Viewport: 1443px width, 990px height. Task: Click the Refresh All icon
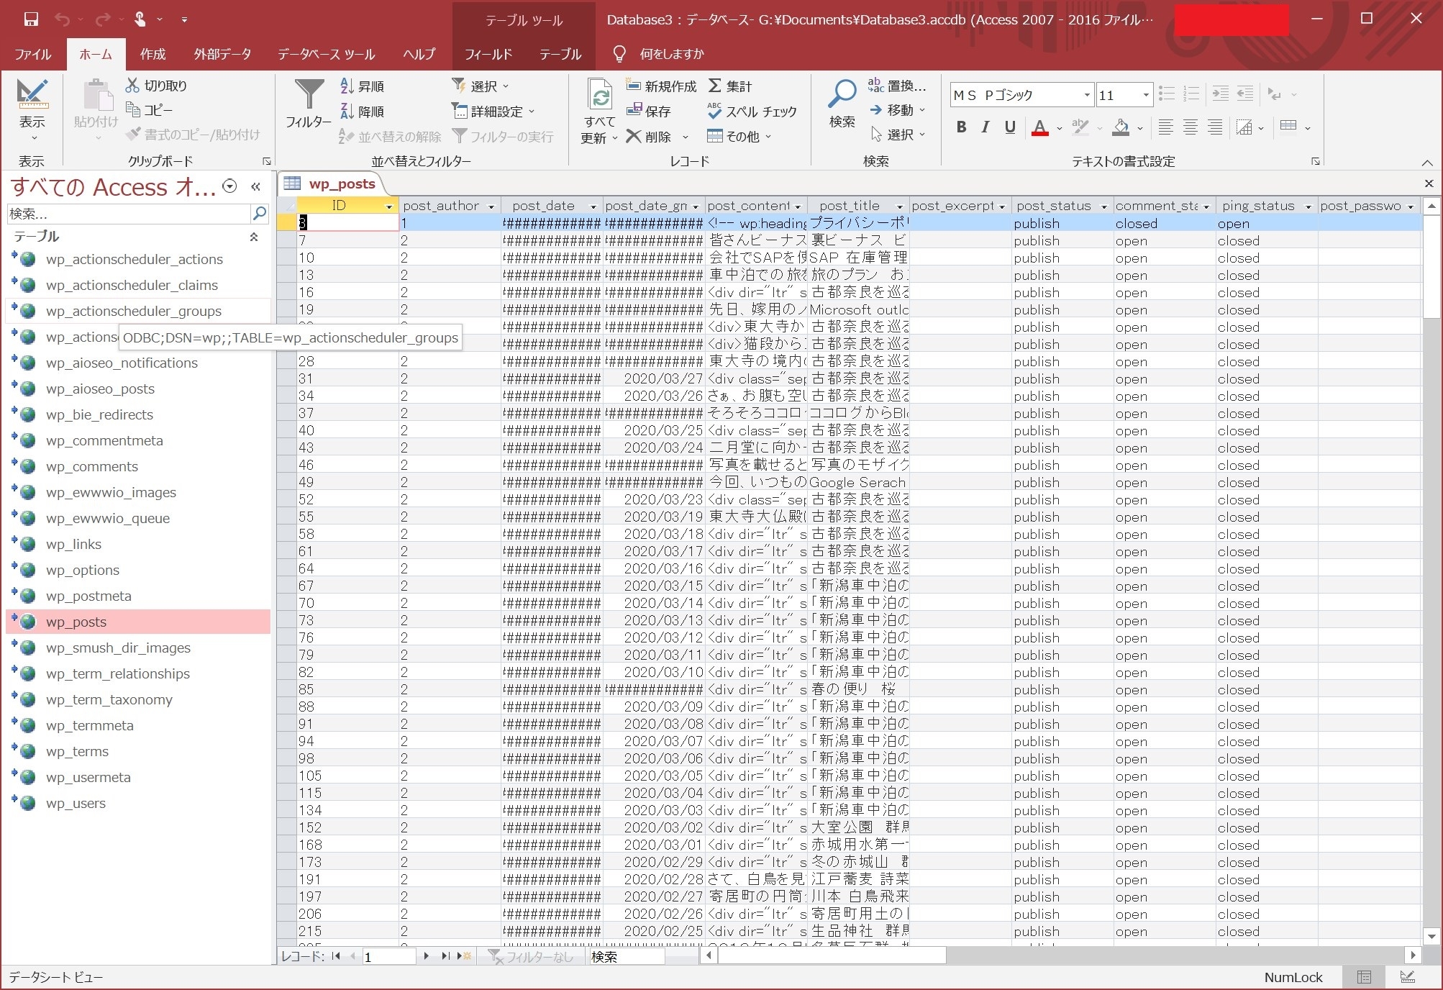599,96
